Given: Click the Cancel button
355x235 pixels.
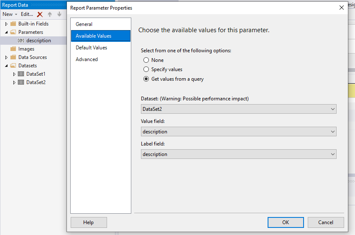Looking at the screenshot, I should [x=326, y=222].
